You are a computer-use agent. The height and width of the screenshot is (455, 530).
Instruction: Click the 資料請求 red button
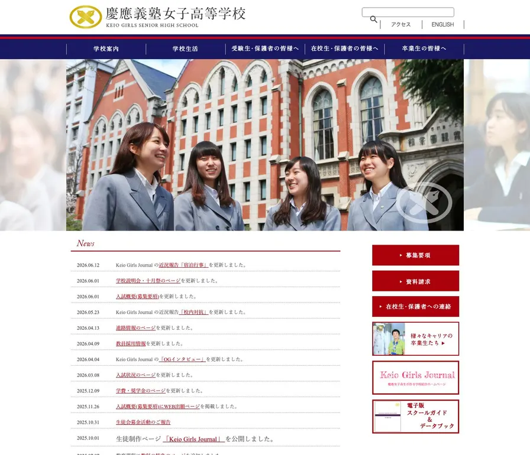point(415,281)
